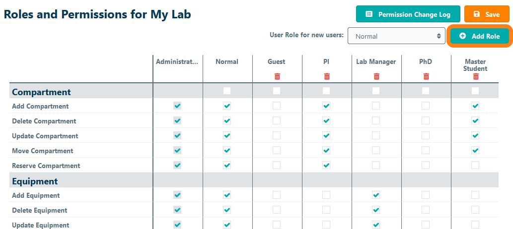Click the floppy disk icon on Save
Image resolution: width=513 pixels, height=229 pixels.
477,14
